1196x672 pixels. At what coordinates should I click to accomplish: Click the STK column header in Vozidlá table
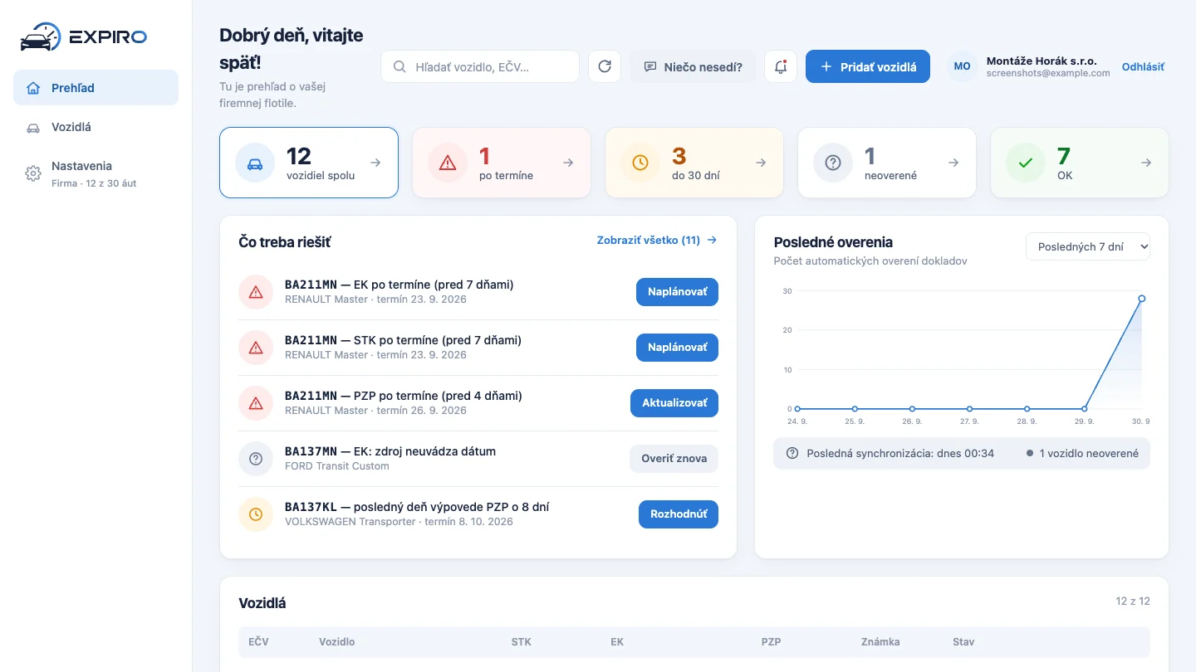click(522, 641)
